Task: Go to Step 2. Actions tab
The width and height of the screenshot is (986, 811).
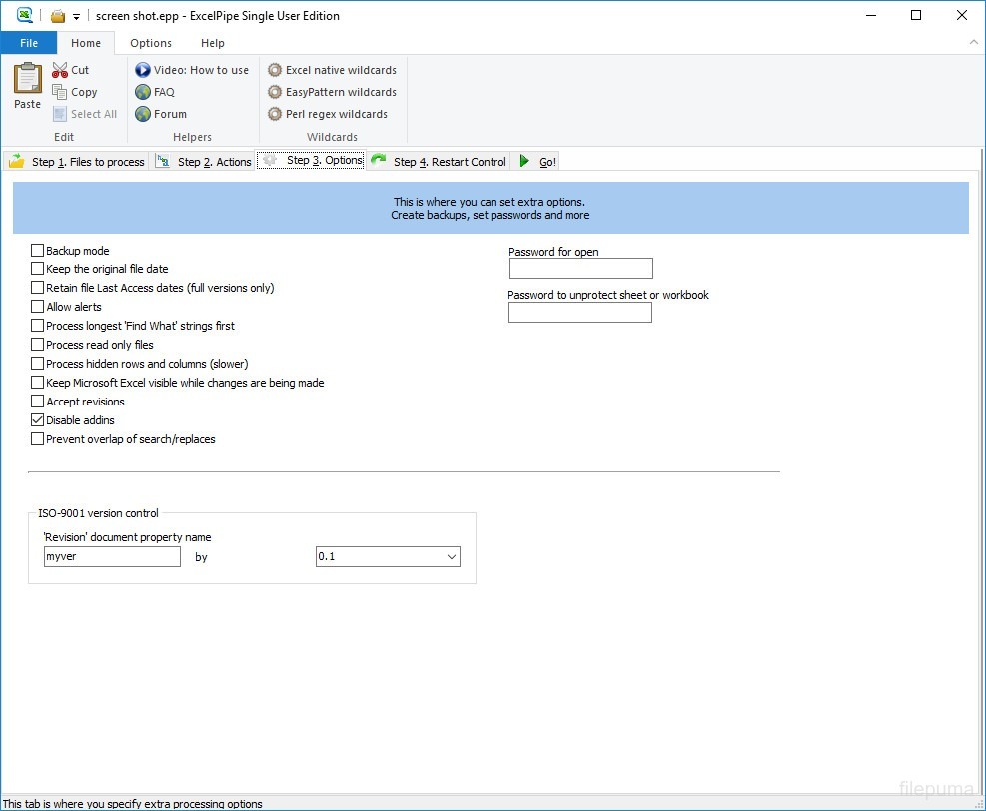Action: (204, 161)
